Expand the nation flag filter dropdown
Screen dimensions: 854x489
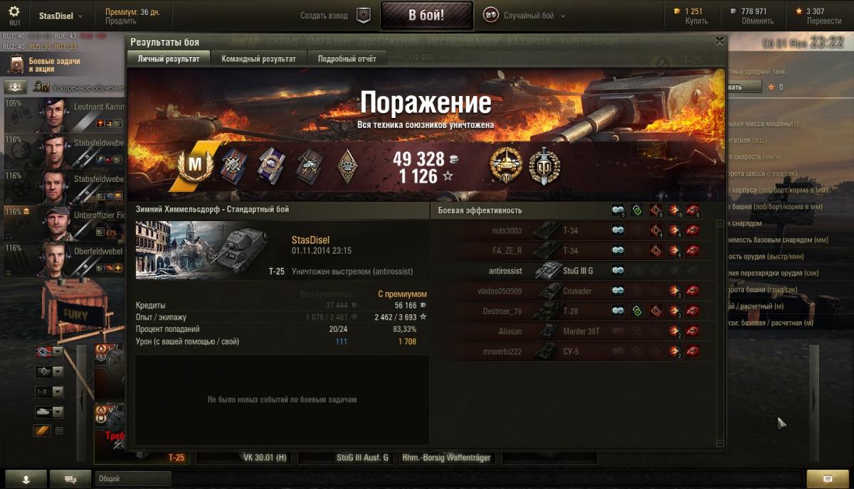tap(49, 352)
